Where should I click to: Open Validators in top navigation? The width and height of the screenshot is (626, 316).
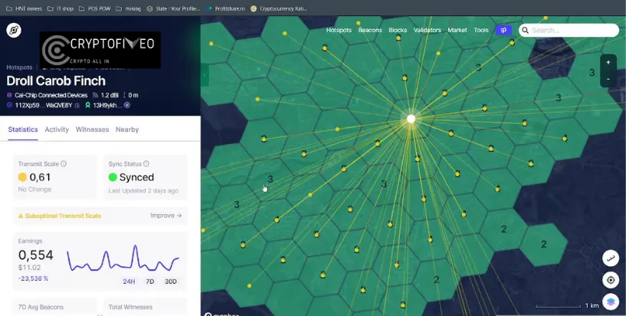[428, 30]
